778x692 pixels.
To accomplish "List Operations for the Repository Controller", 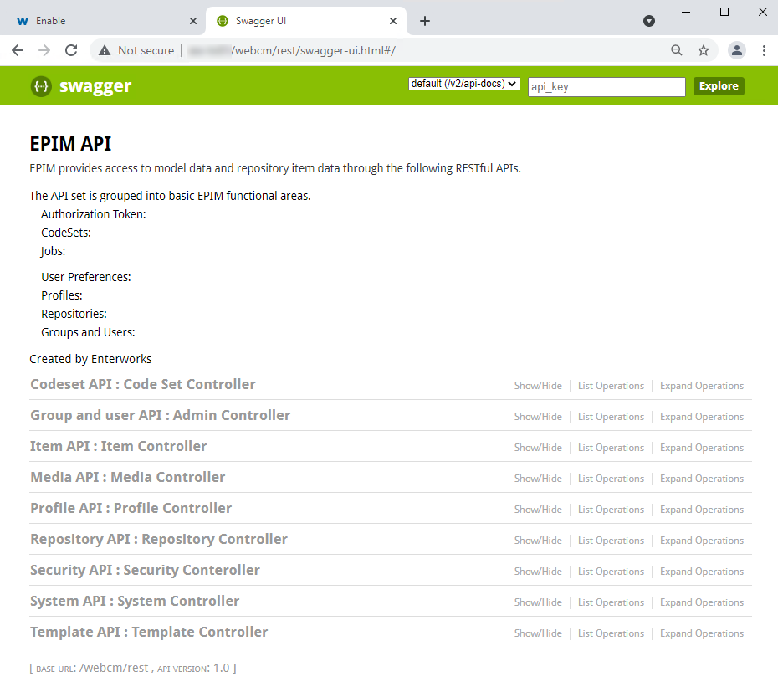I will point(611,541).
